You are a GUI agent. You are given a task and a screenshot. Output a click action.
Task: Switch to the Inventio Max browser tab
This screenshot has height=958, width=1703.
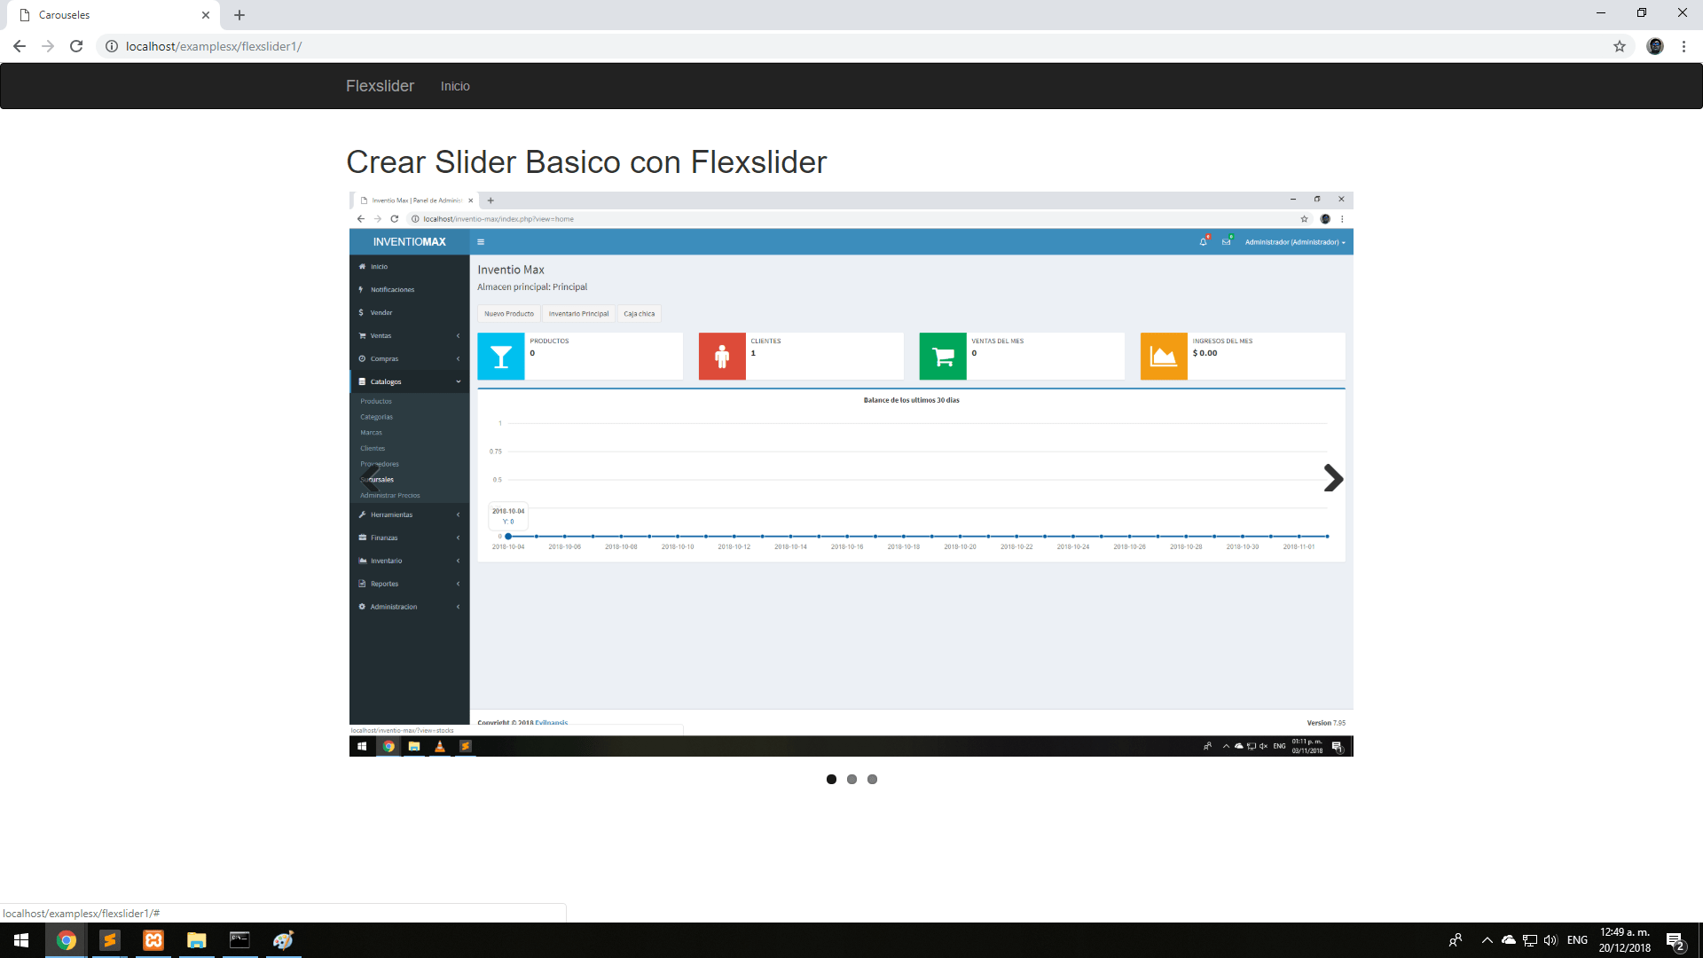(417, 200)
